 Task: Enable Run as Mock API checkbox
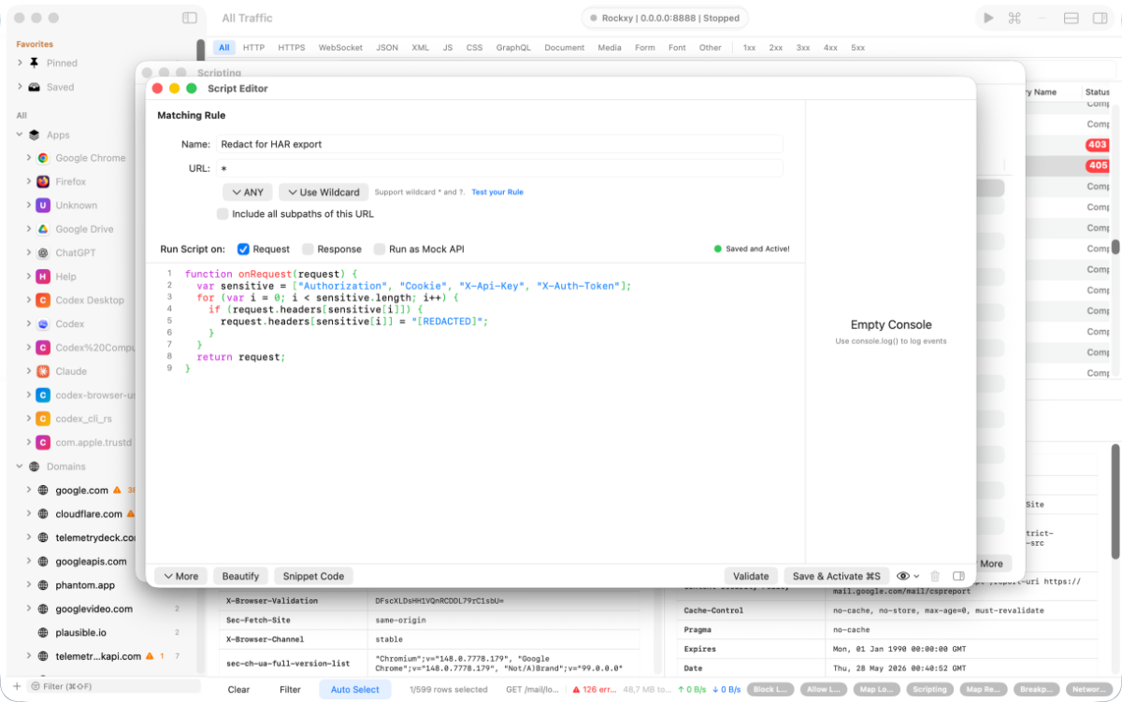(380, 250)
